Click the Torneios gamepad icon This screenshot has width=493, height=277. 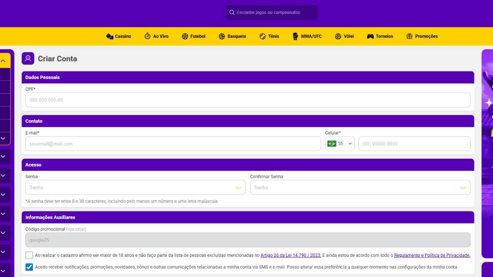370,36
